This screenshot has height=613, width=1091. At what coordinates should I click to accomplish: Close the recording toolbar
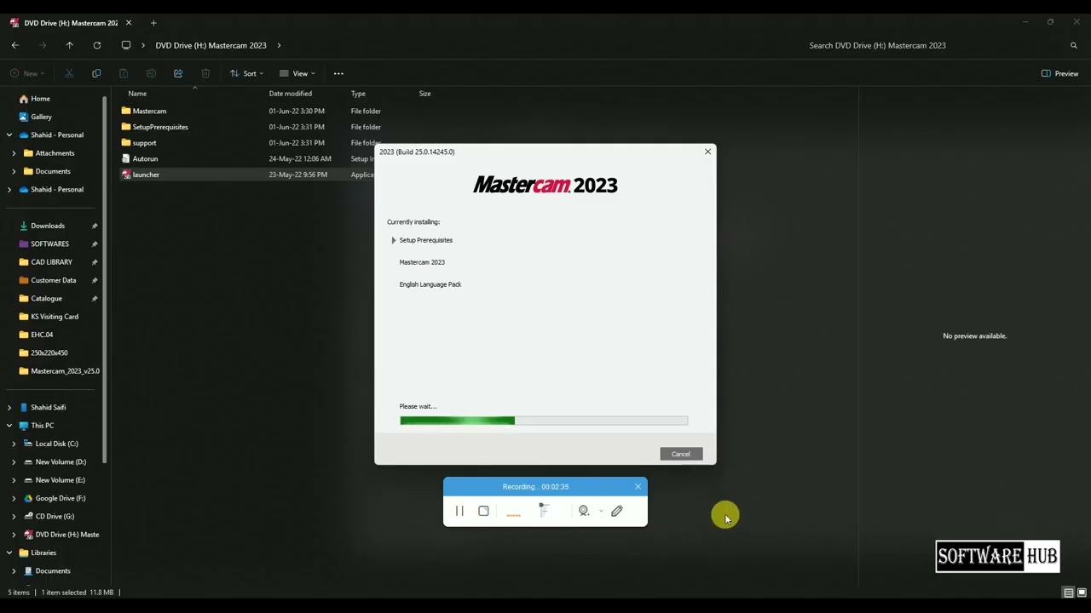click(x=638, y=487)
